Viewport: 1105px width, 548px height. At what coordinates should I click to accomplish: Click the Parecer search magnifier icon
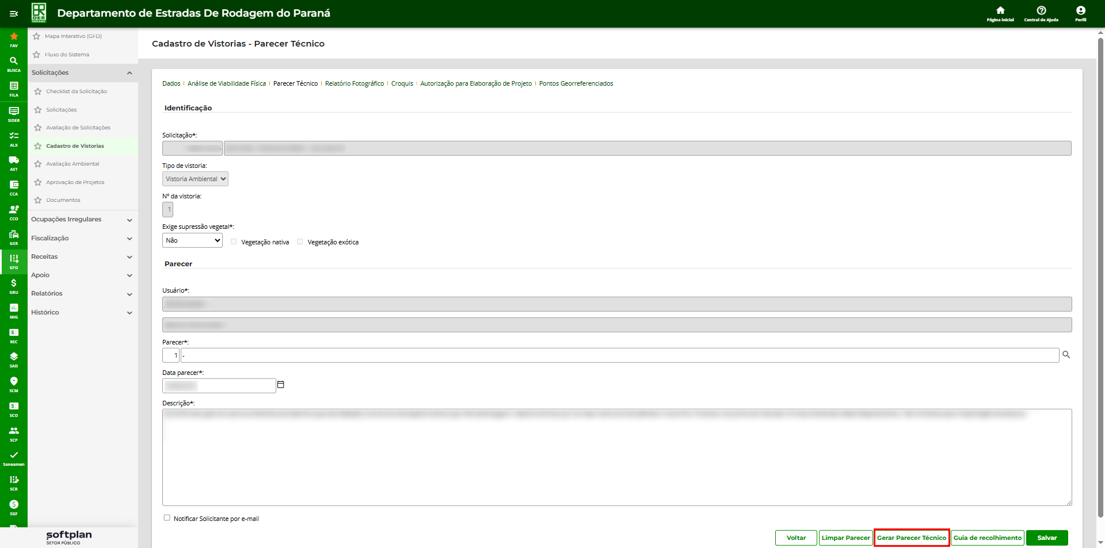pyautogui.click(x=1066, y=355)
